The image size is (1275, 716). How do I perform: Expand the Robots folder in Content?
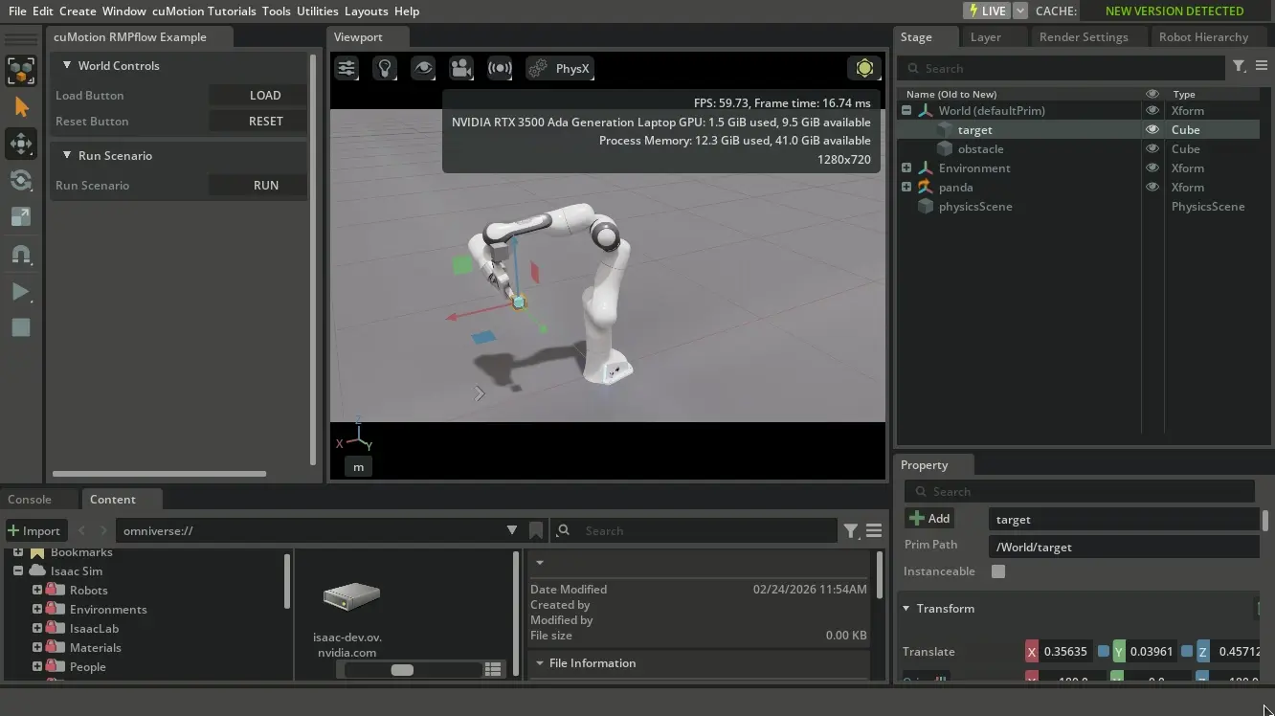coord(37,591)
